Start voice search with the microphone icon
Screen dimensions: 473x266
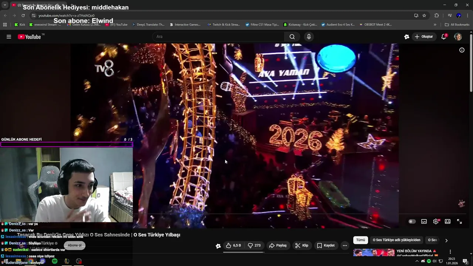click(x=309, y=37)
